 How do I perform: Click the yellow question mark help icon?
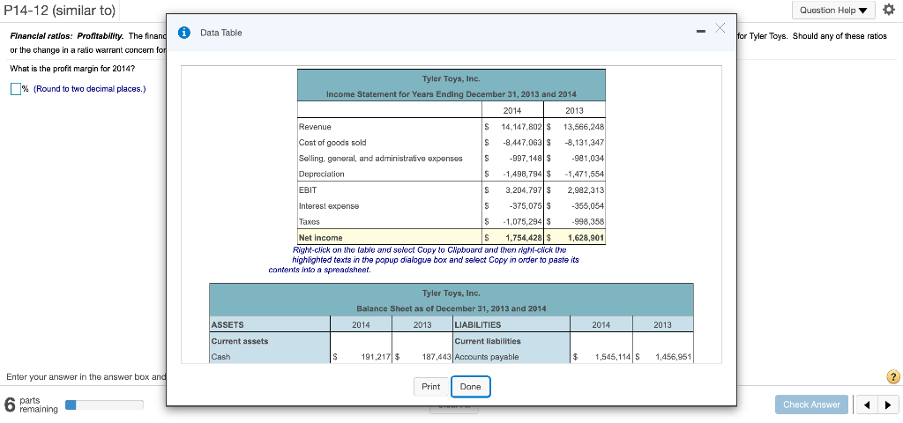tap(892, 377)
